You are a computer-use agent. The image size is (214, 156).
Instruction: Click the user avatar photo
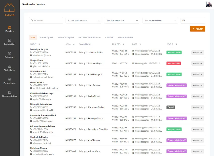tap(209, 5)
